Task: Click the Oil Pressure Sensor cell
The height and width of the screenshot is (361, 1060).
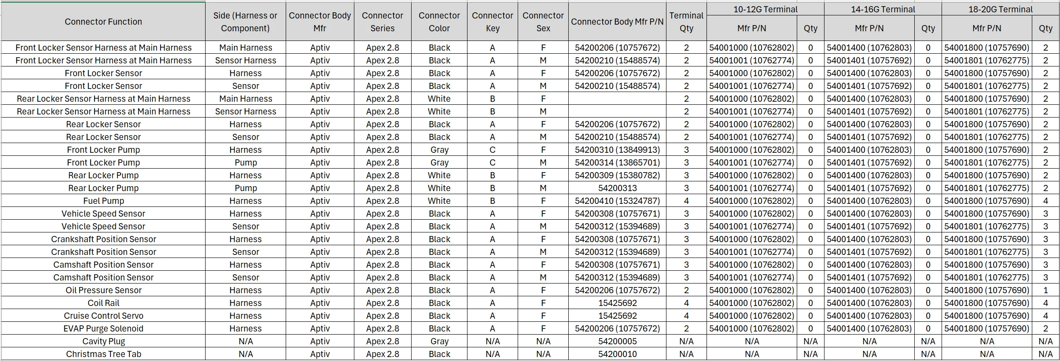Action: coord(103,290)
